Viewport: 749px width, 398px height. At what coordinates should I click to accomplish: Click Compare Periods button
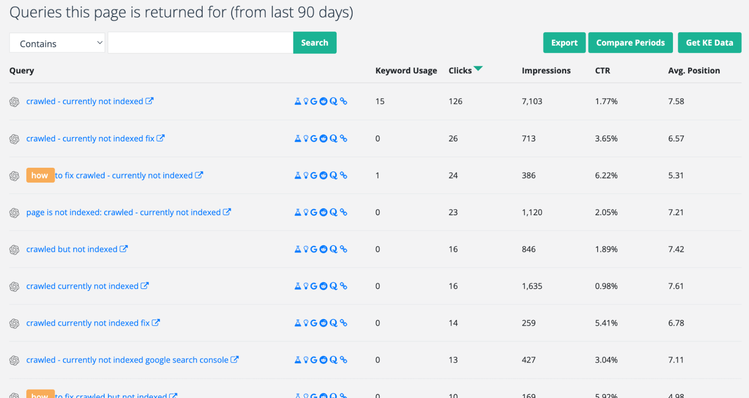(x=630, y=43)
